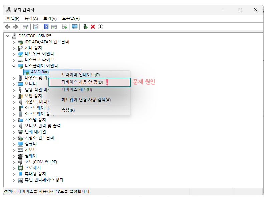Toggle the console tree pane toolbar icon
The image size is (267, 200).
tap(25, 27)
